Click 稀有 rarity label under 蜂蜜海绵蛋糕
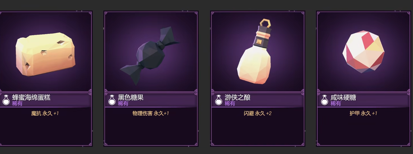Screen dimensions: 413x154 (17, 104)
